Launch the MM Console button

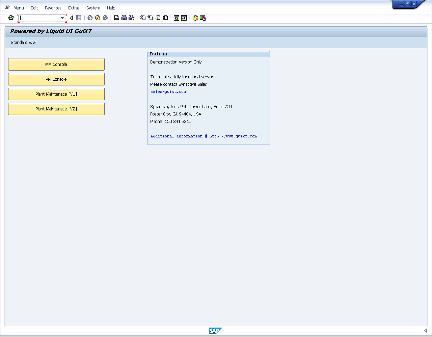tap(56, 64)
